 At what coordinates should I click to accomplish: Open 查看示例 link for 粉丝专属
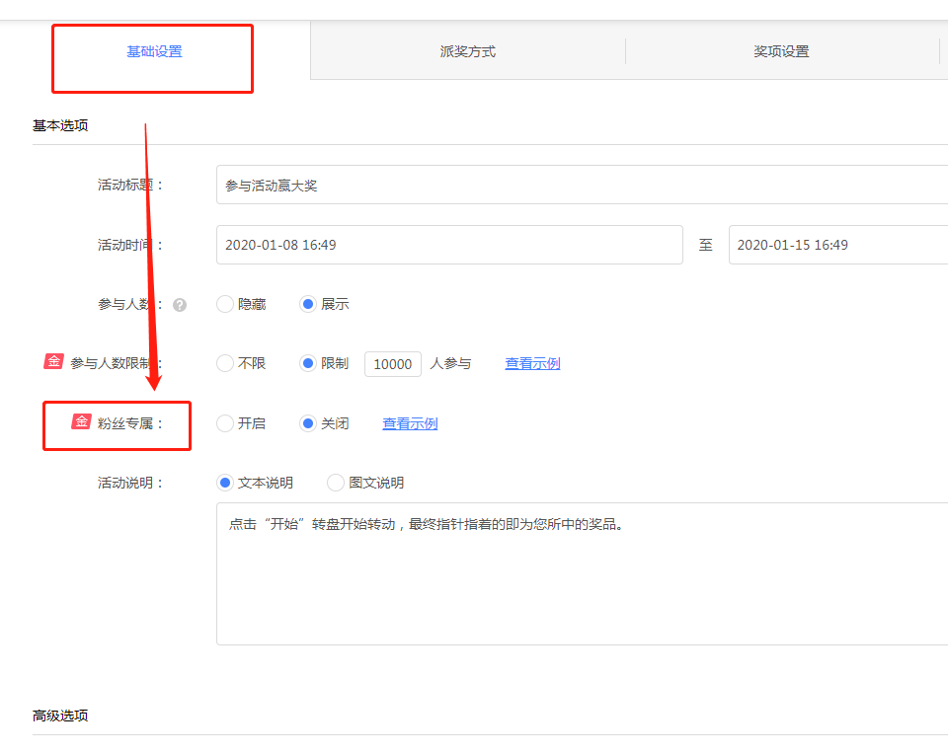click(410, 423)
